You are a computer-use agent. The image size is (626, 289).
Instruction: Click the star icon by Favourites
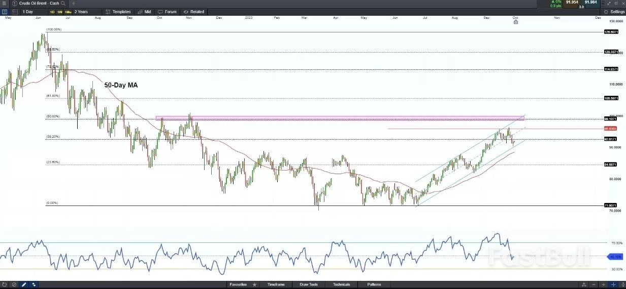254,284
